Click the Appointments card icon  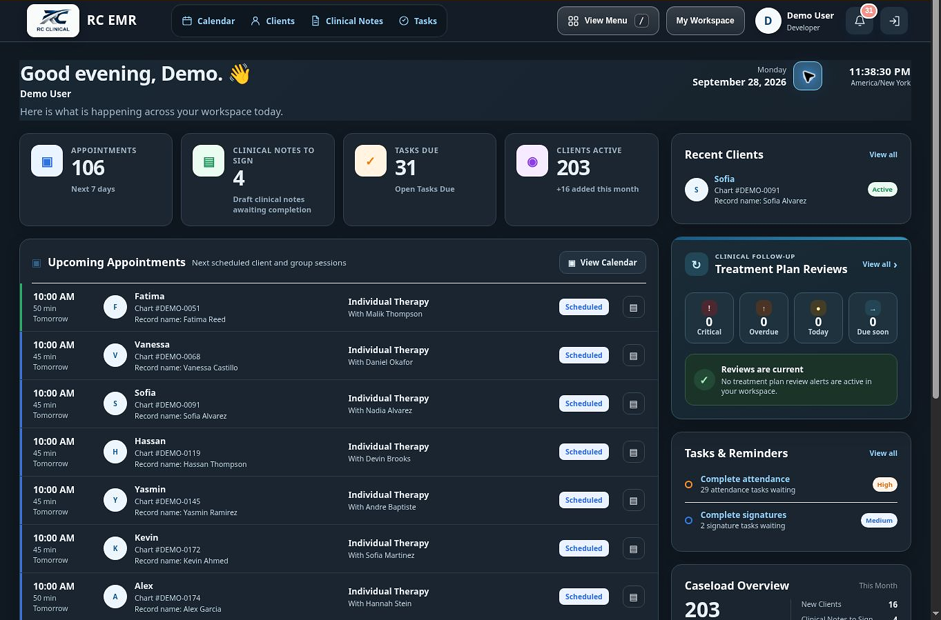(47, 161)
